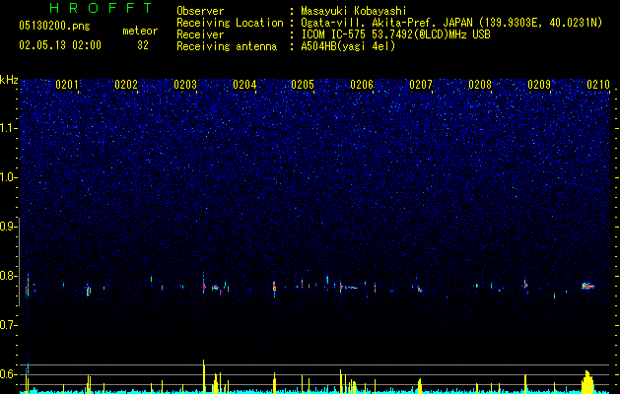Viewport: 620px width, 394px height.
Task: Click the HROFFT title text
Action: click(x=102, y=8)
